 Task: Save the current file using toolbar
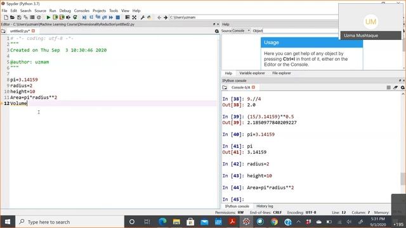click(x=19, y=17)
